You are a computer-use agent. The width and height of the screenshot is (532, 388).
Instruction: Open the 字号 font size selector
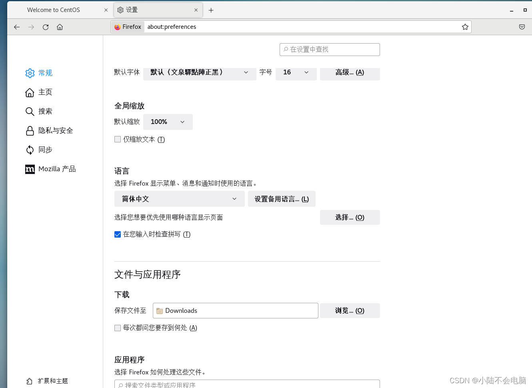coord(296,72)
